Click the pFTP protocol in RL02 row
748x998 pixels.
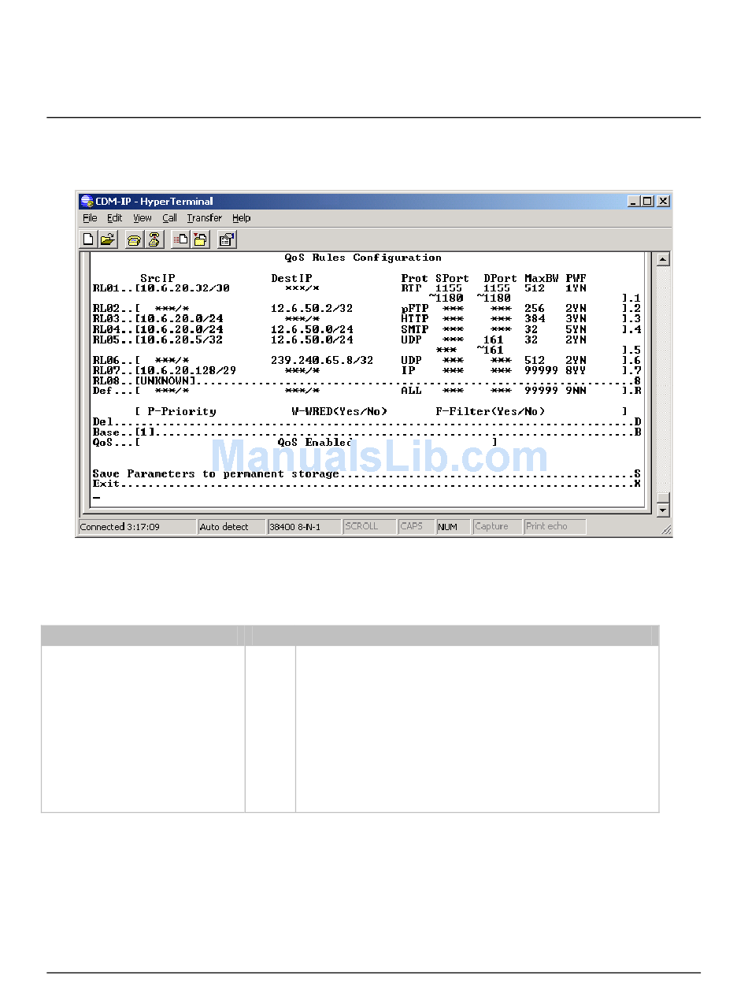point(415,309)
